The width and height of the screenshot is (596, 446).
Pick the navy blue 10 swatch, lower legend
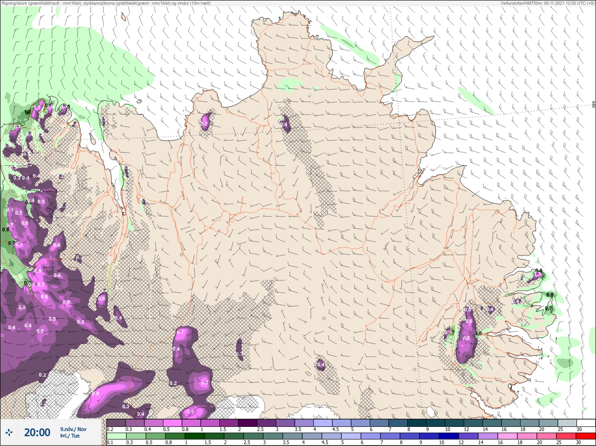click(449, 436)
